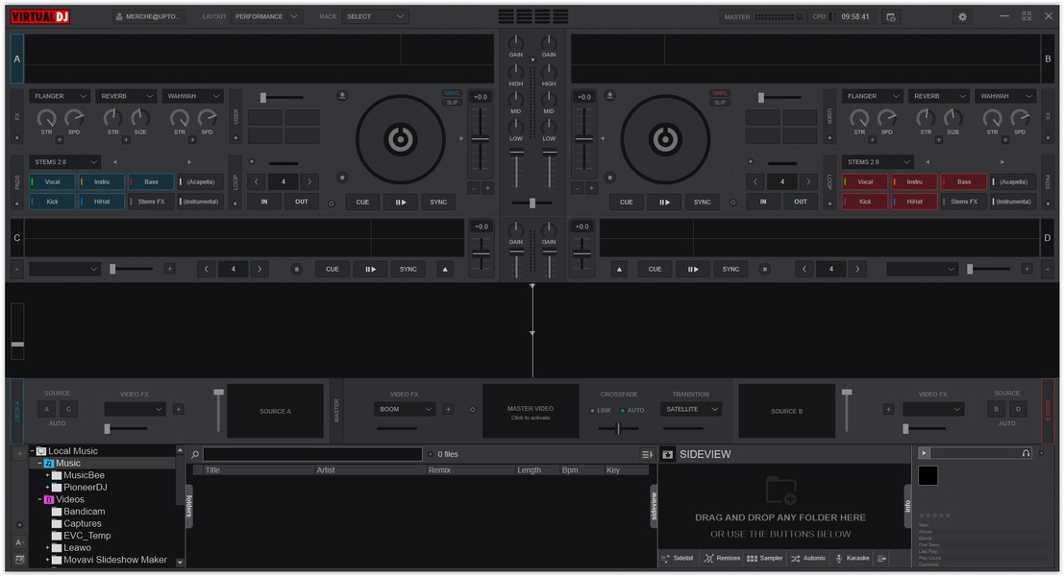Open the Sidelist tab in sideview

click(x=677, y=558)
